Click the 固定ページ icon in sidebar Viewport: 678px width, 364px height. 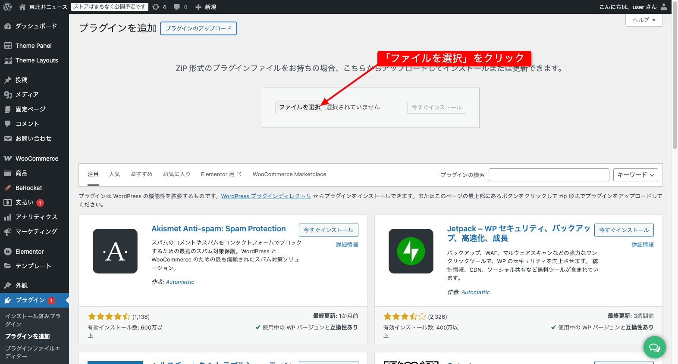click(x=8, y=109)
